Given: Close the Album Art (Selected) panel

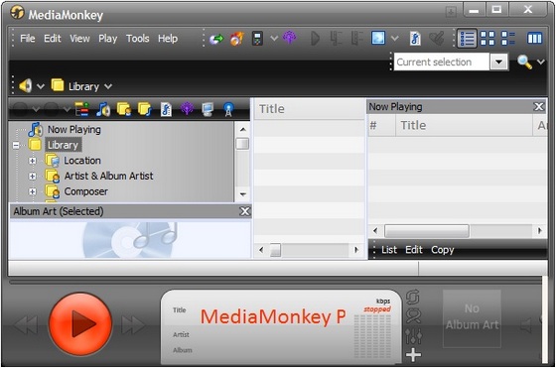Looking at the screenshot, I should (x=244, y=211).
